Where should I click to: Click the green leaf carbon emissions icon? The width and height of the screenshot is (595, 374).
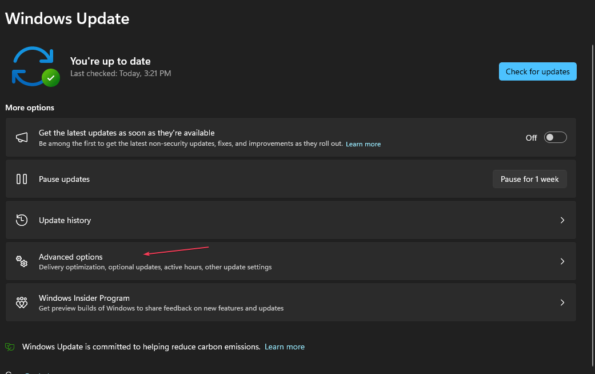pyautogui.click(x=10, y=347)
